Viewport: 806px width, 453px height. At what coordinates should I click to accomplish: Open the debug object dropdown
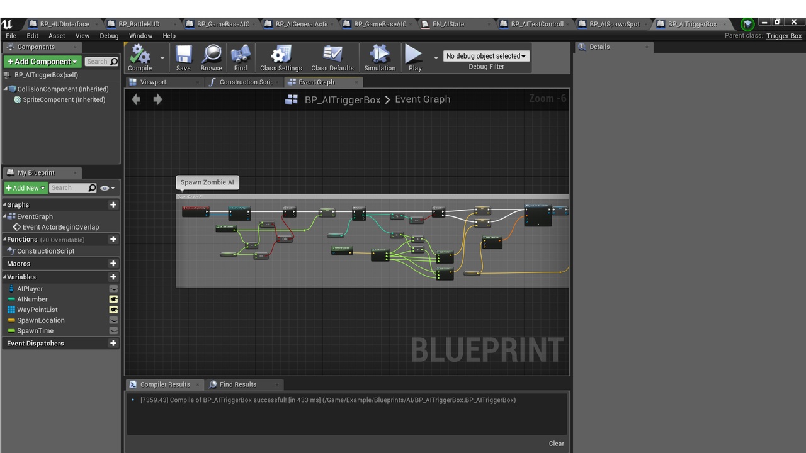(485, 56)
